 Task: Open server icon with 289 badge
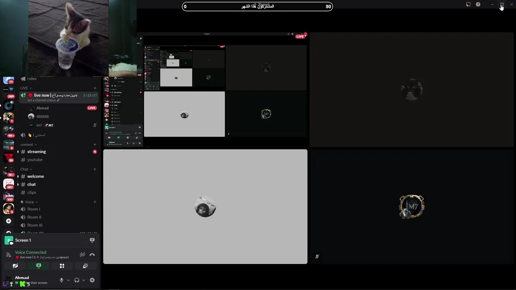(8, 92)
